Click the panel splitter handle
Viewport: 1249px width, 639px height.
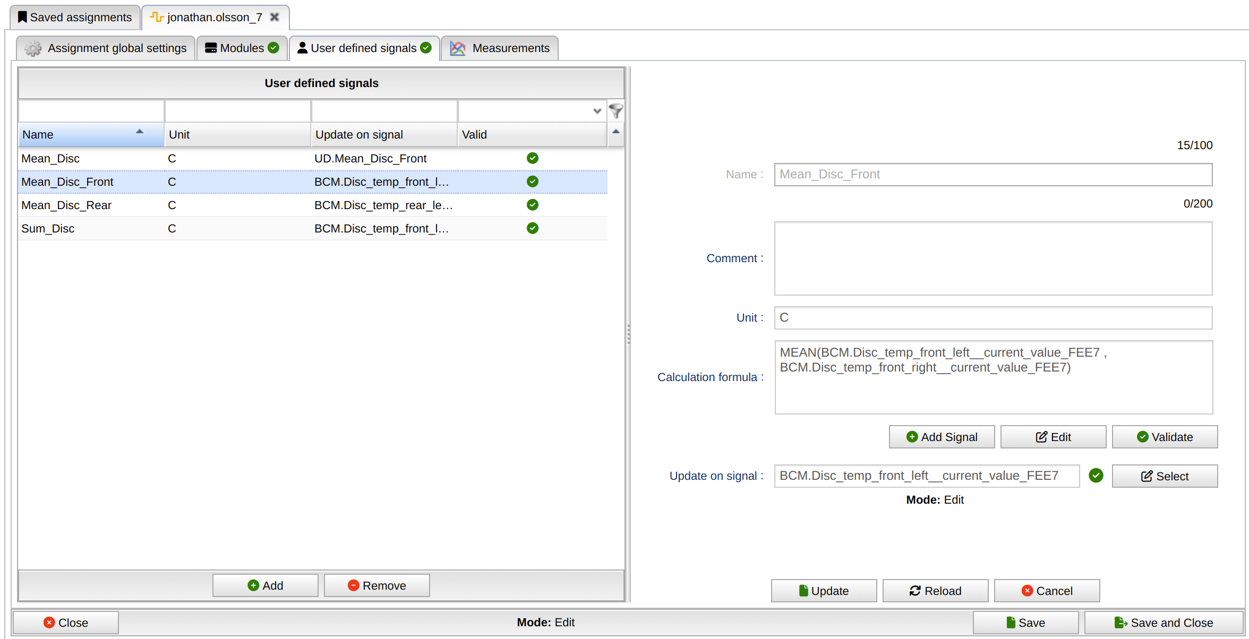(628, 334)
